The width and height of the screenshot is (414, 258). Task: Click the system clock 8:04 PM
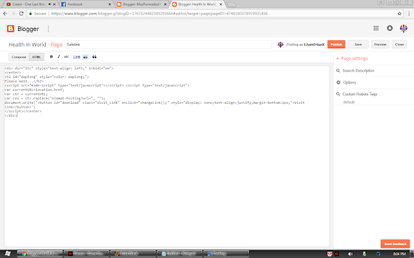[399, 254]
